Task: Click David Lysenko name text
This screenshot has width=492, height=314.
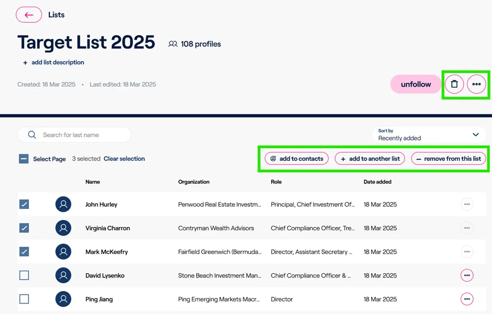Action: [105, 275]
